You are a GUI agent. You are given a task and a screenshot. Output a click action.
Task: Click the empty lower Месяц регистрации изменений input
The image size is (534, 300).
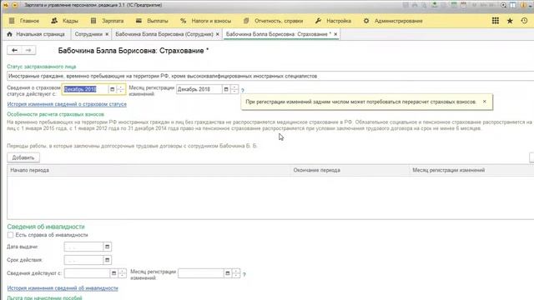[200, 273]
